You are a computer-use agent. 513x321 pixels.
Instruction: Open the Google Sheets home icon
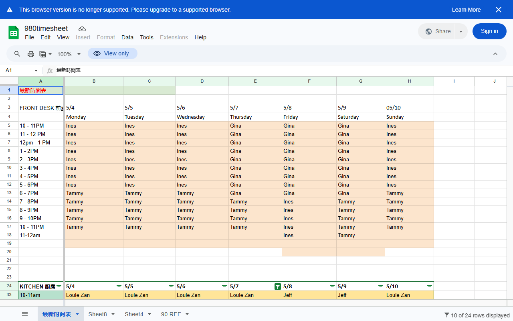pos(14,33)
